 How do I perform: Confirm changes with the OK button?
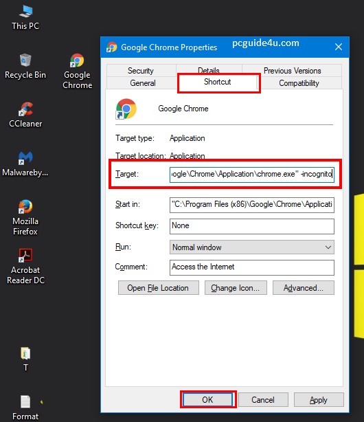(207, 399)
